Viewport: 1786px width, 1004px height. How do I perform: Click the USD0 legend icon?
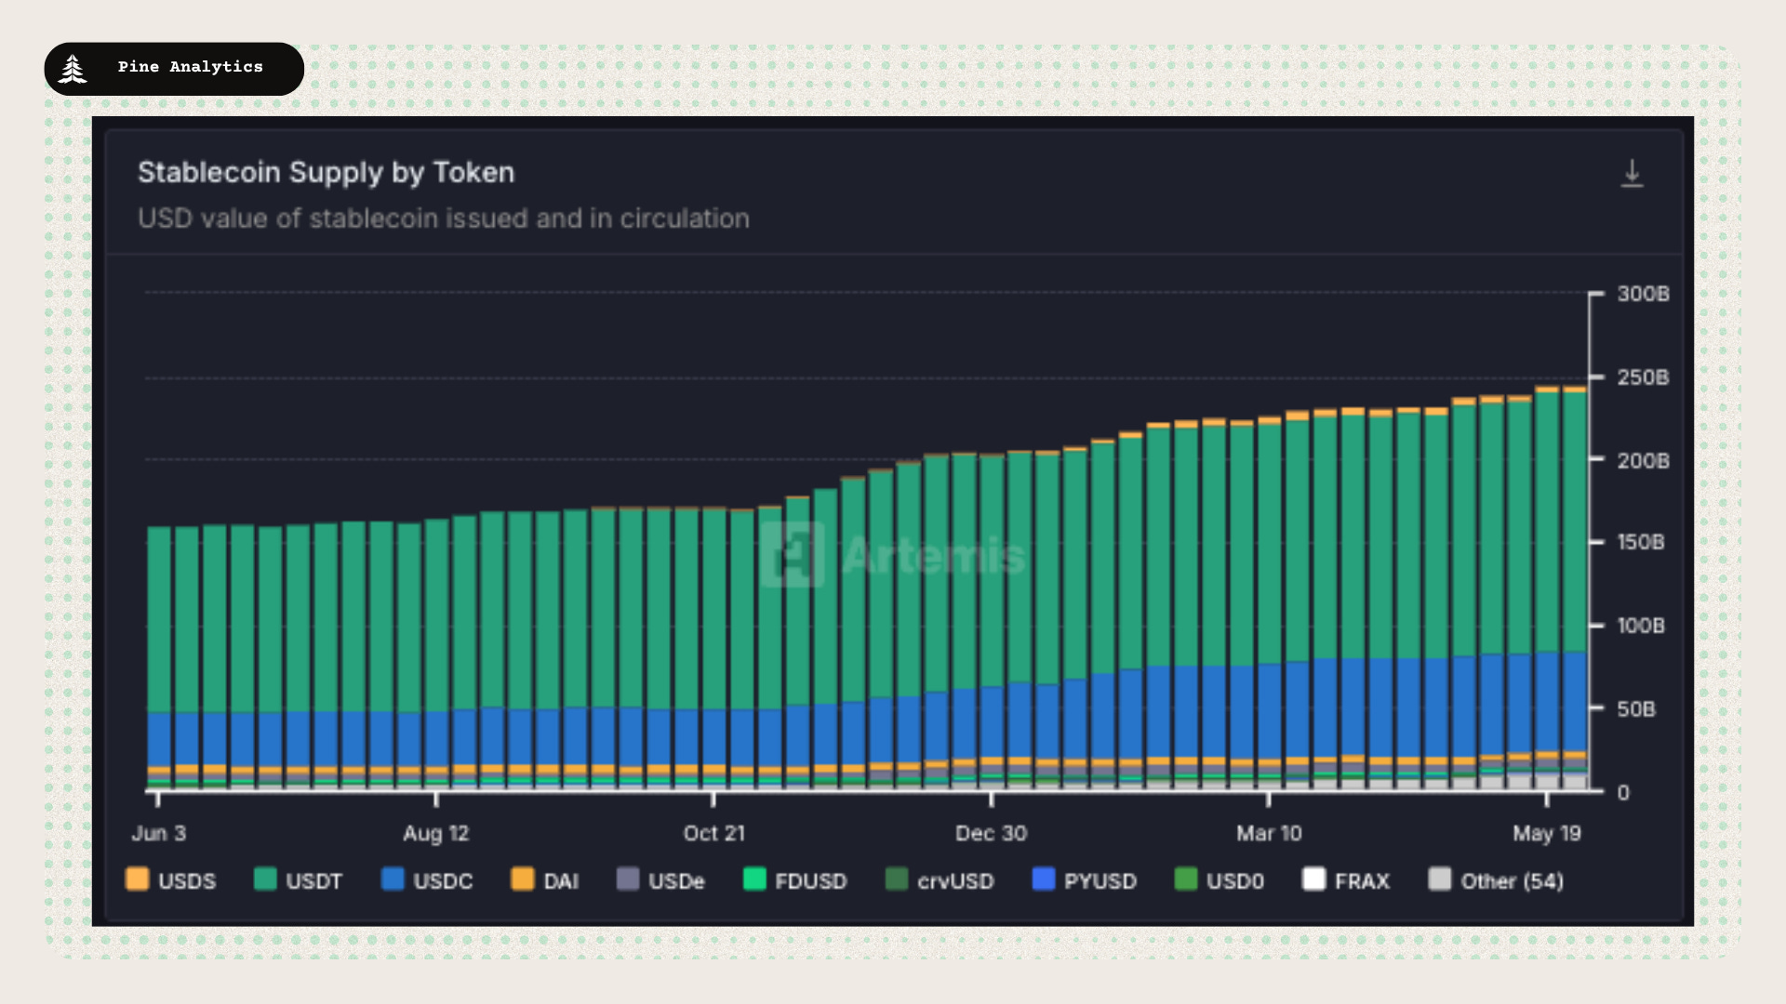1186,879
